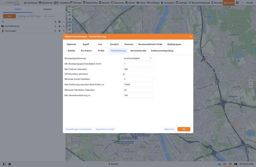The height and width of the screenshot is (167, 256).
Task: Open the Erweitert tab
Action: [x=115, y=44]
